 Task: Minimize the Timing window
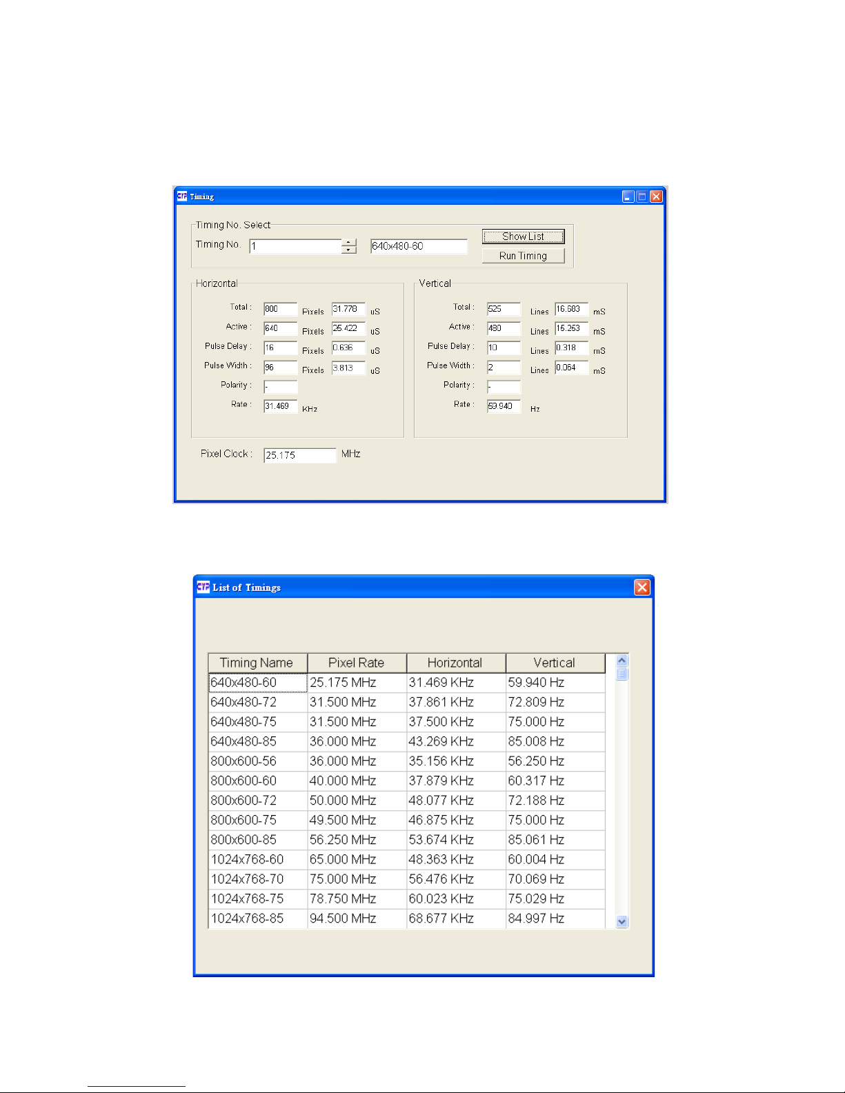pyautogui.click(x=628, y=197)
